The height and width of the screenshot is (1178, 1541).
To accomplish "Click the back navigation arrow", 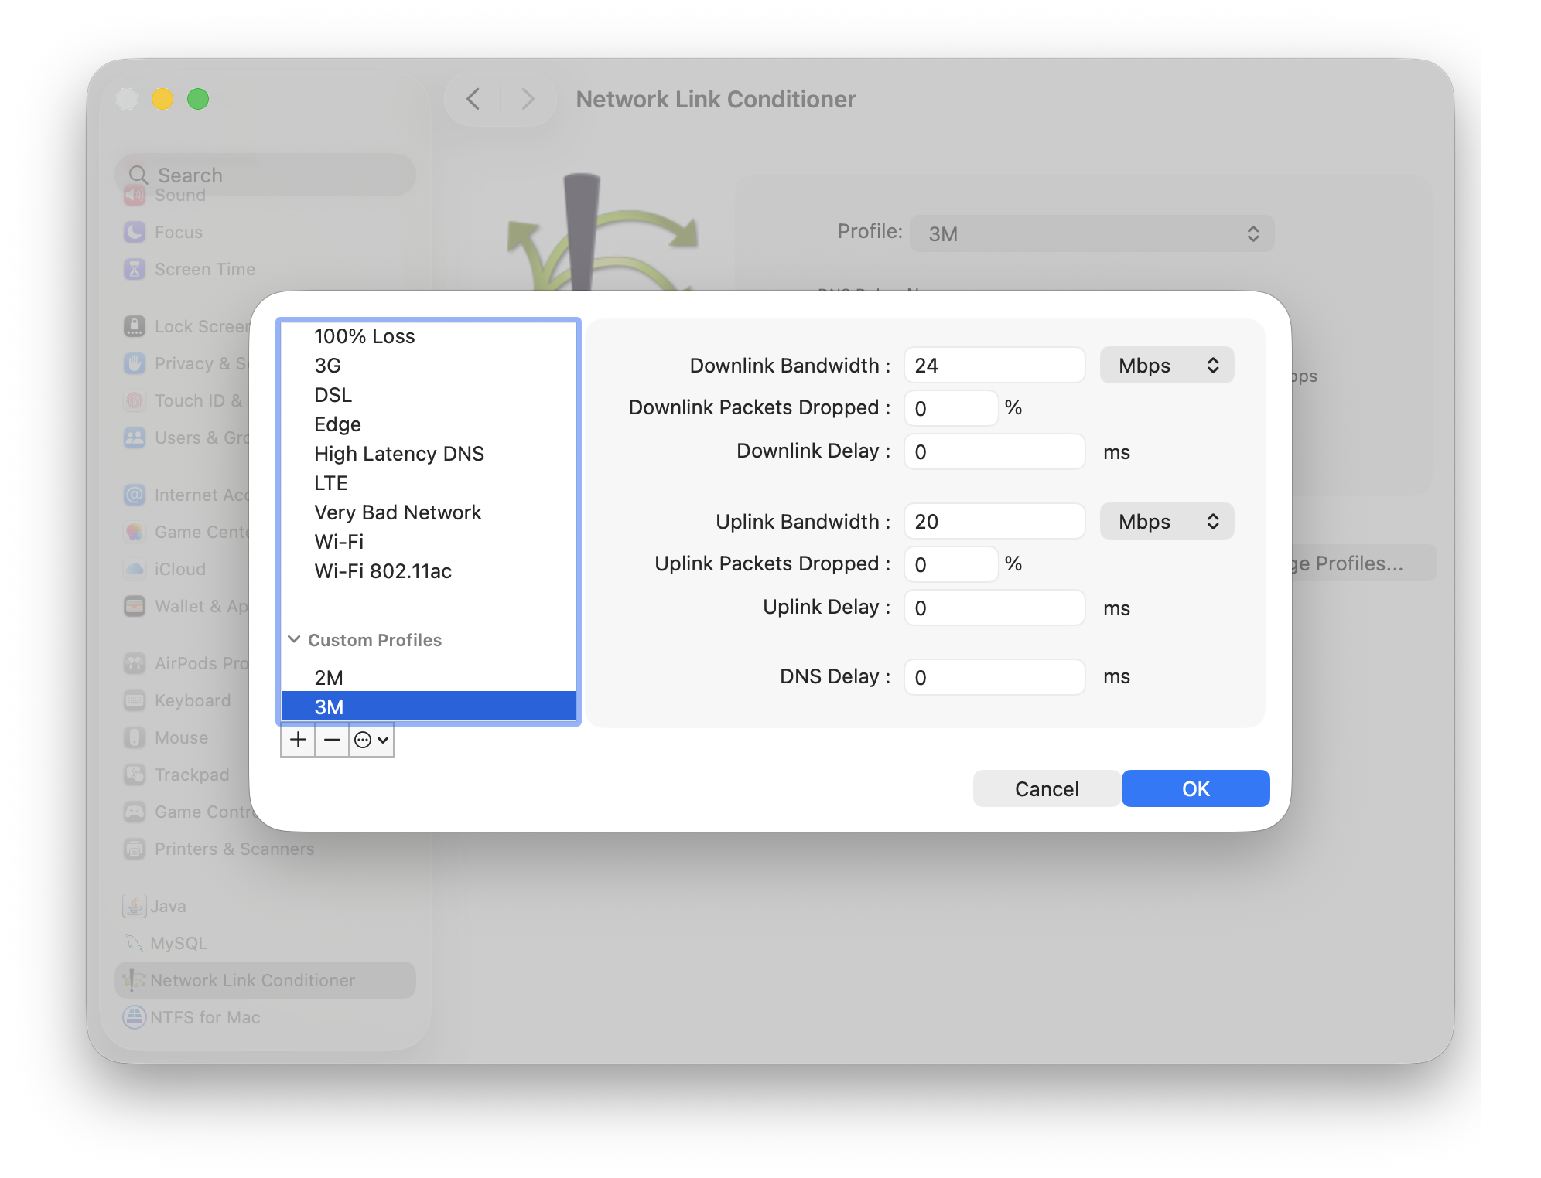I will click(473, 99).
